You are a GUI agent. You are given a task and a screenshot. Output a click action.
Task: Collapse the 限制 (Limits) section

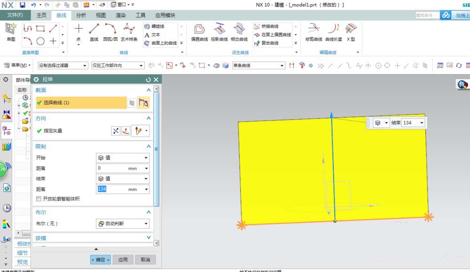[x=149, y=147]
